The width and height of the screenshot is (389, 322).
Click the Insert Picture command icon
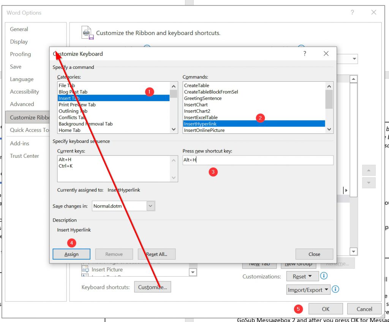click(85, 269)
